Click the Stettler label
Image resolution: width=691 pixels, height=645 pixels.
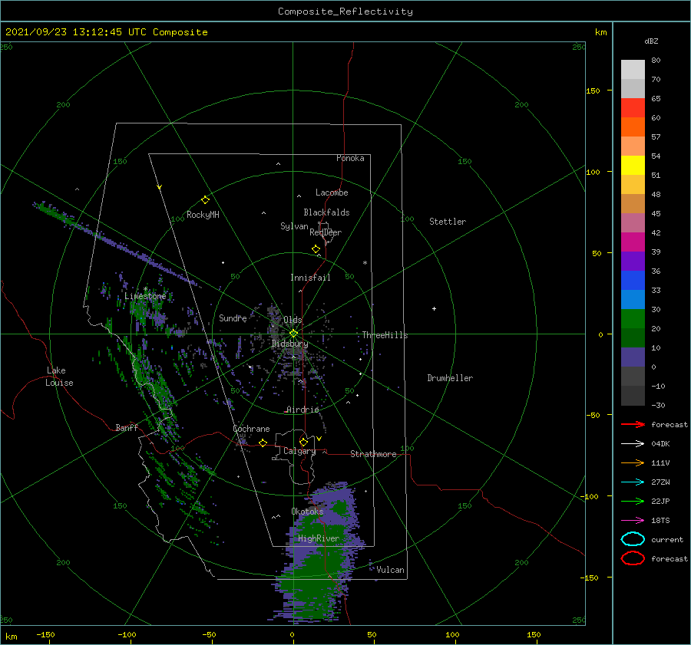tap(448, 222)
